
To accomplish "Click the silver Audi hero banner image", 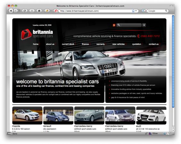I will click(x=89, y=63).
